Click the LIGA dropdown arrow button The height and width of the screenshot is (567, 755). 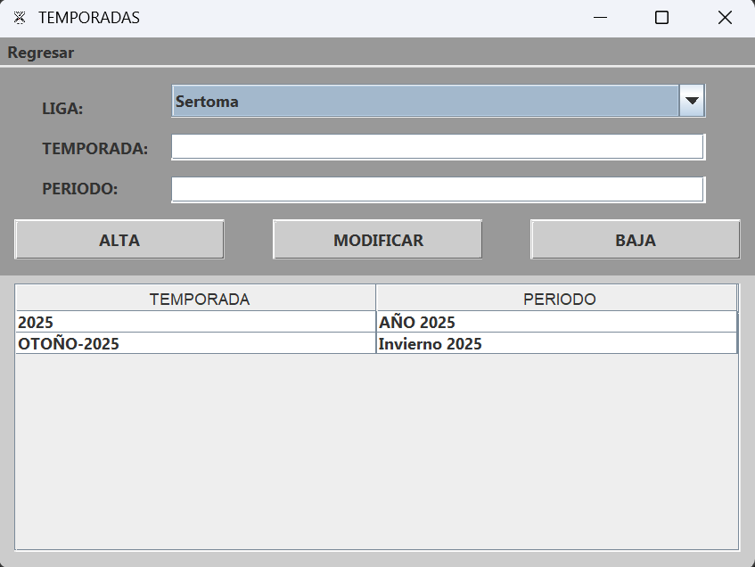[x=692, y=102]
